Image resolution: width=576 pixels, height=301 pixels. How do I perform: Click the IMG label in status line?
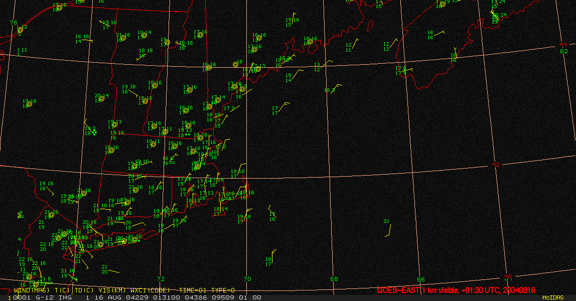click(x=65, y=297)
